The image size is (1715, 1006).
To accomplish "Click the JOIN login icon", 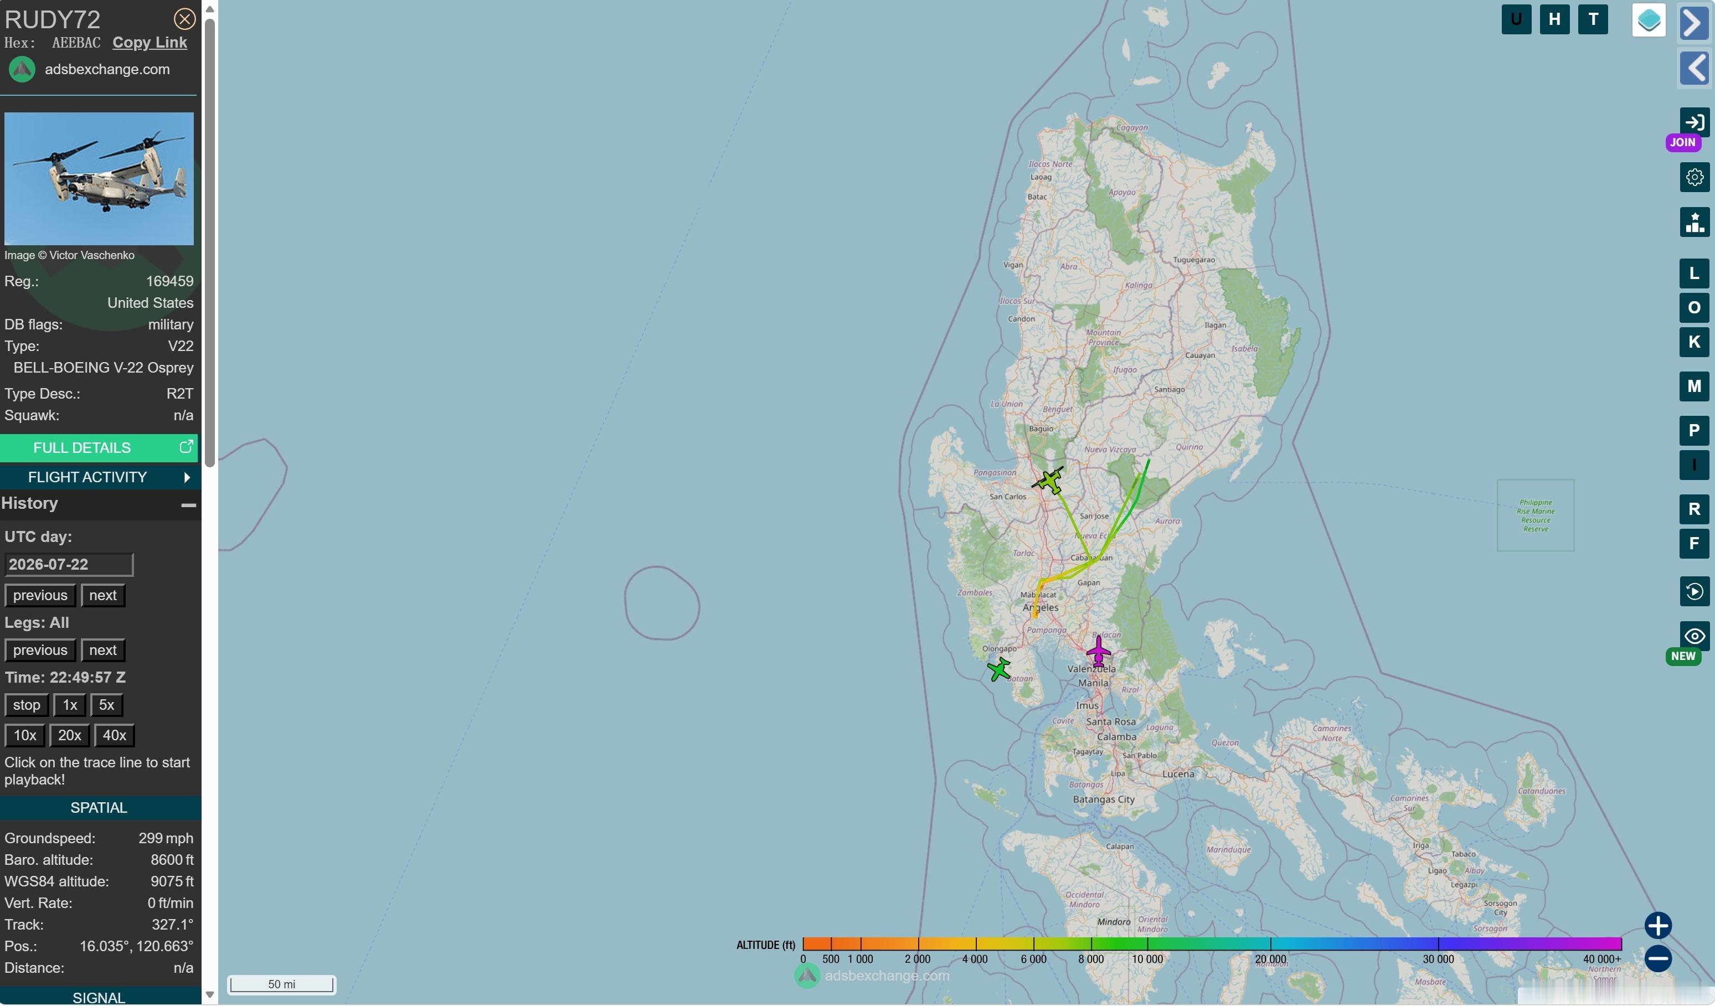I will (1695, 122).
